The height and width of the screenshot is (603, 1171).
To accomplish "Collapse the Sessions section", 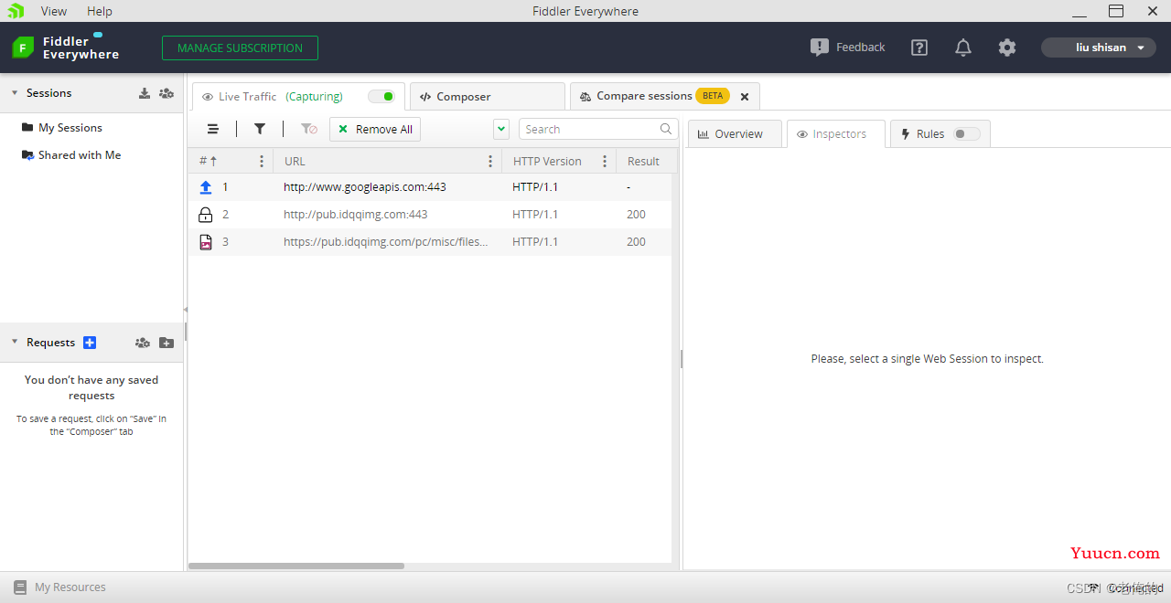I will [15, 93].
